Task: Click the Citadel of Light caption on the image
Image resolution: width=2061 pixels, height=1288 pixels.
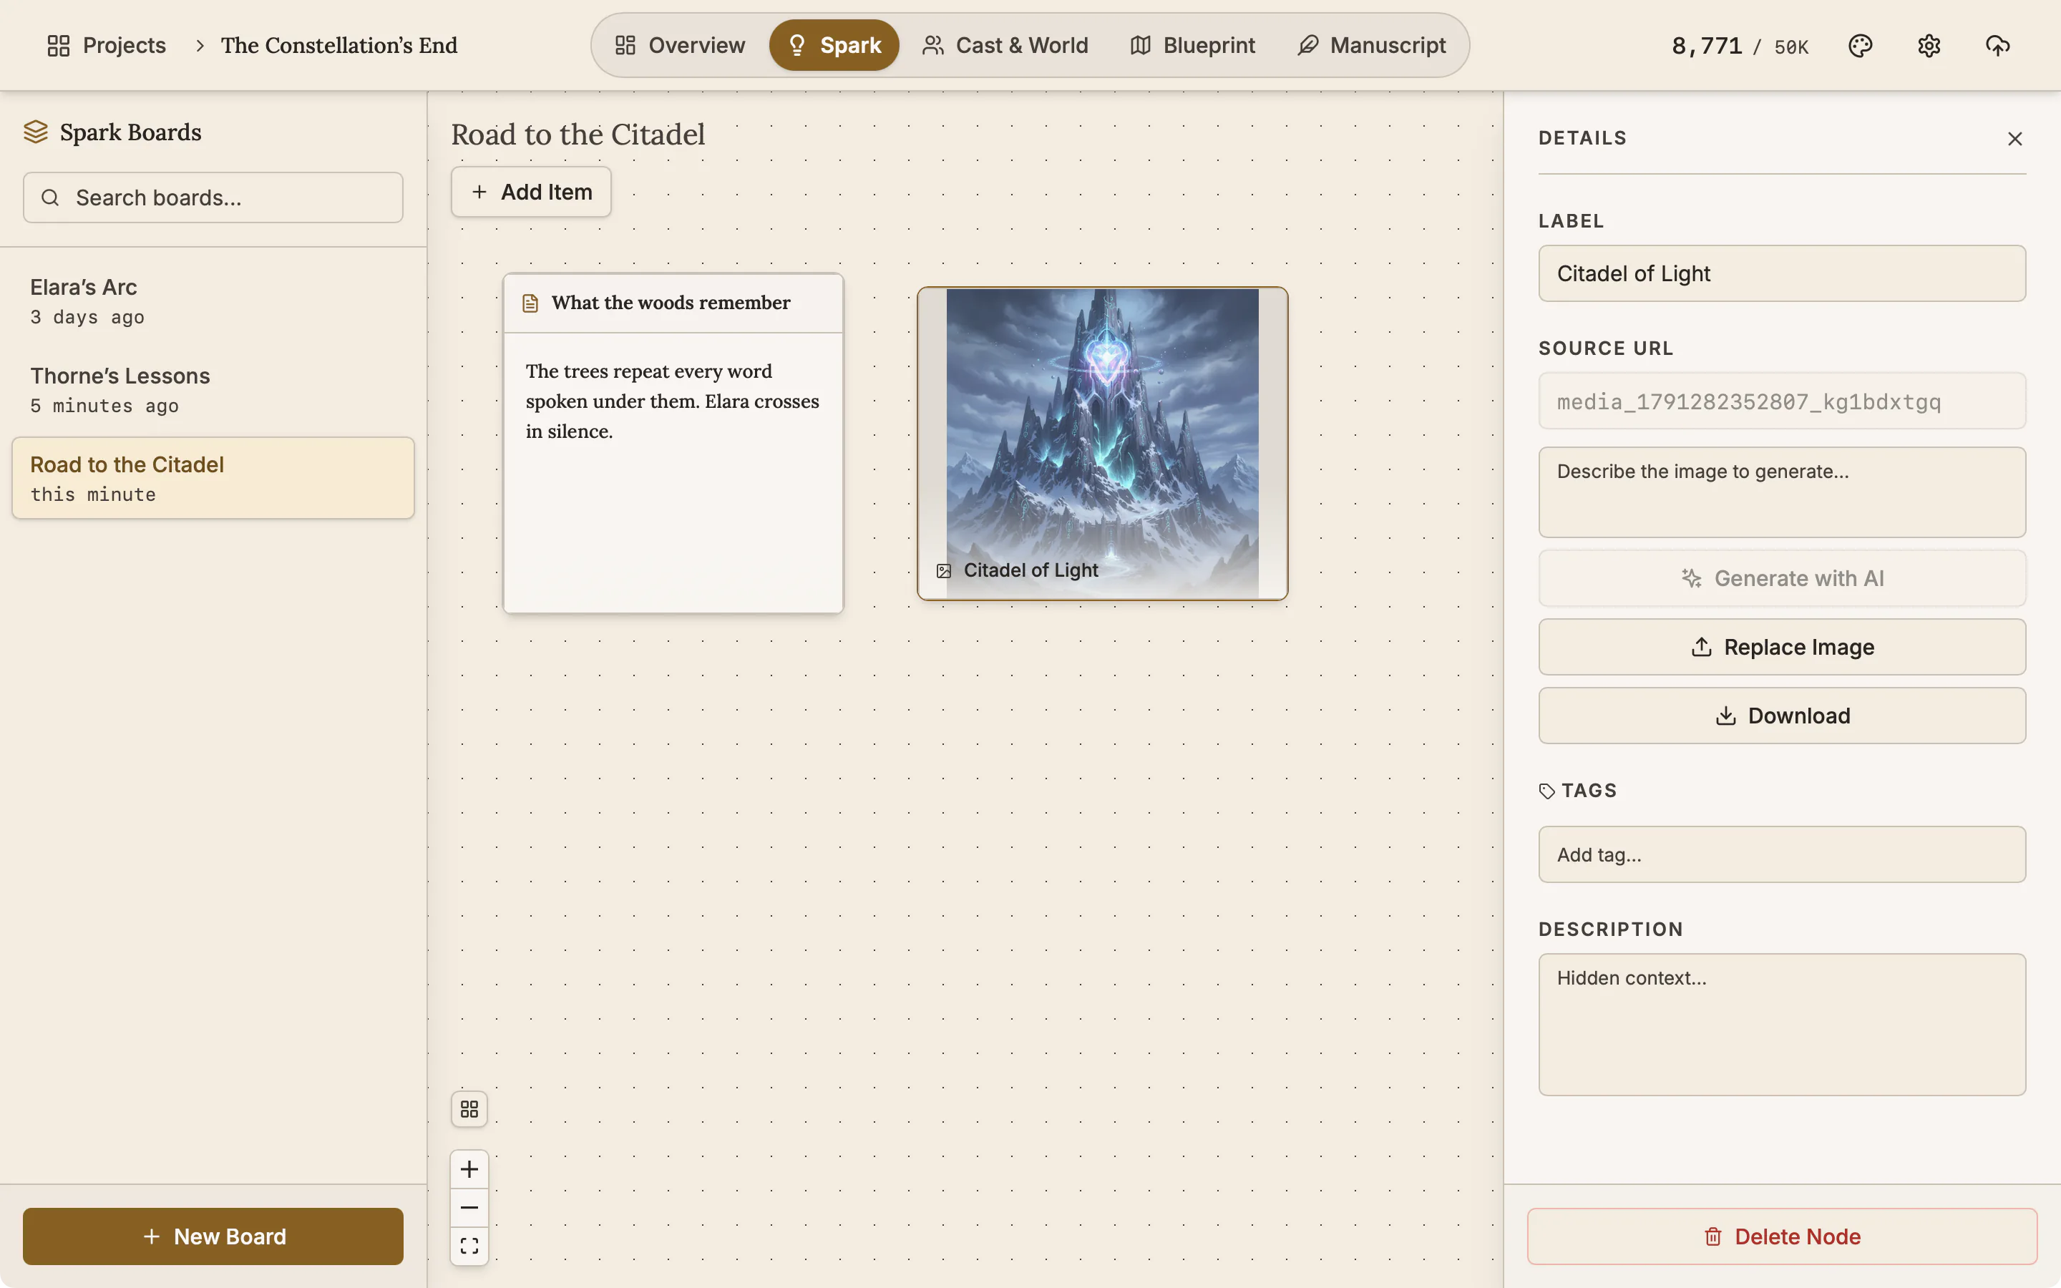Action: (x=1030, y=571)
